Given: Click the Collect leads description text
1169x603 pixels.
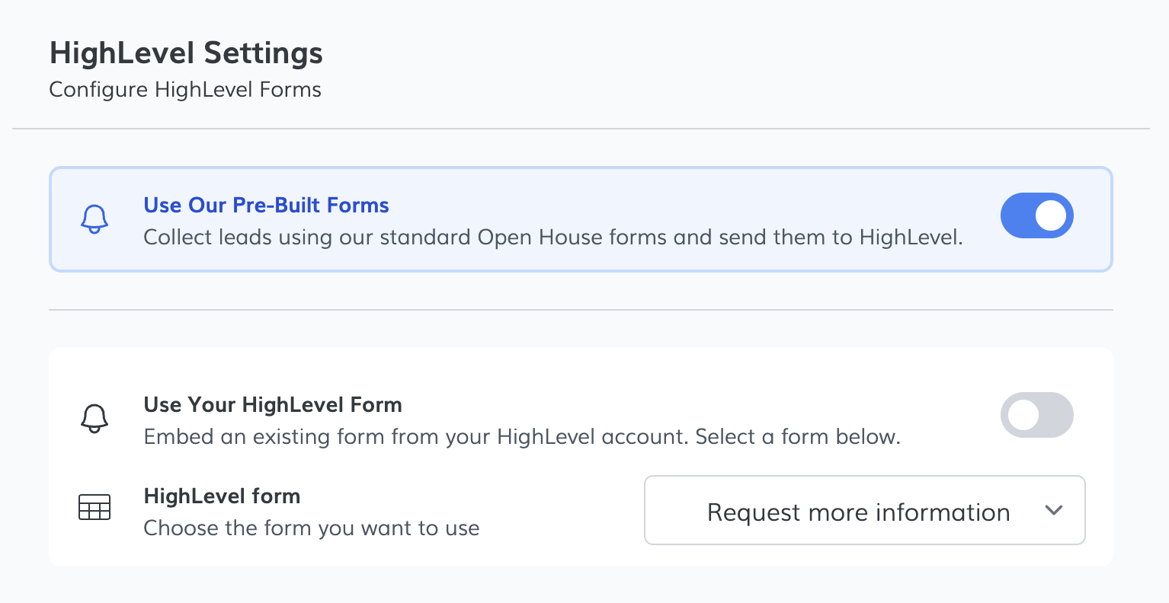Looking at the screenshot, I should point(552,238).
